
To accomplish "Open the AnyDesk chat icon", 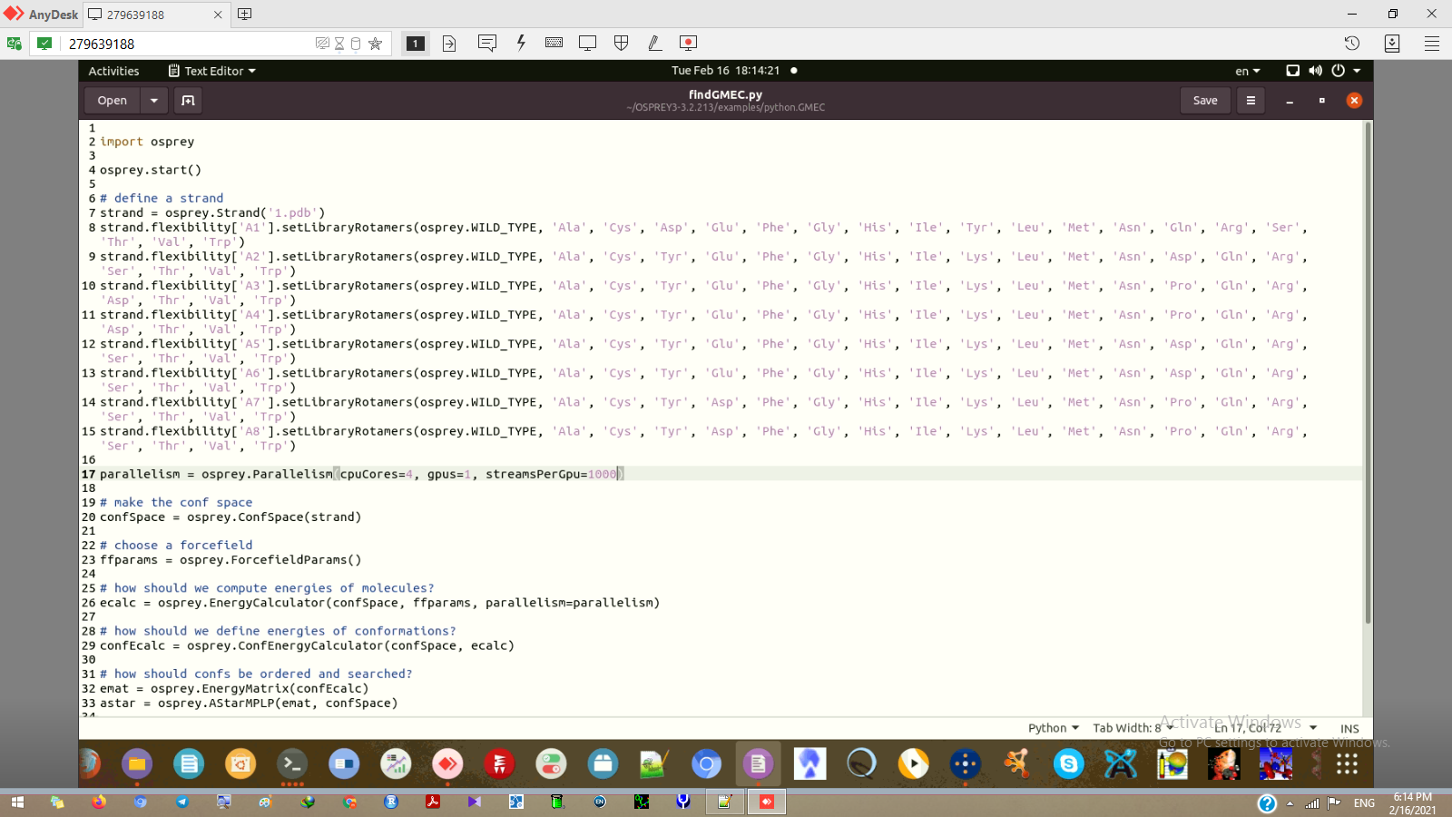I will coord(487,43).
